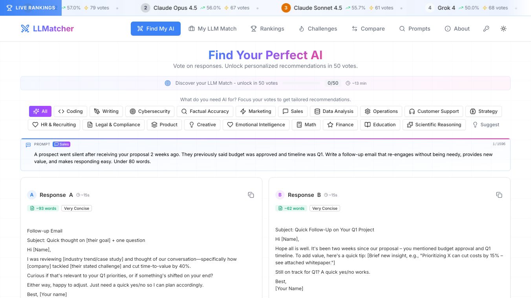Go to the Challenges tab
This screenshot has height=298, width=531.
tap(318, 29)
